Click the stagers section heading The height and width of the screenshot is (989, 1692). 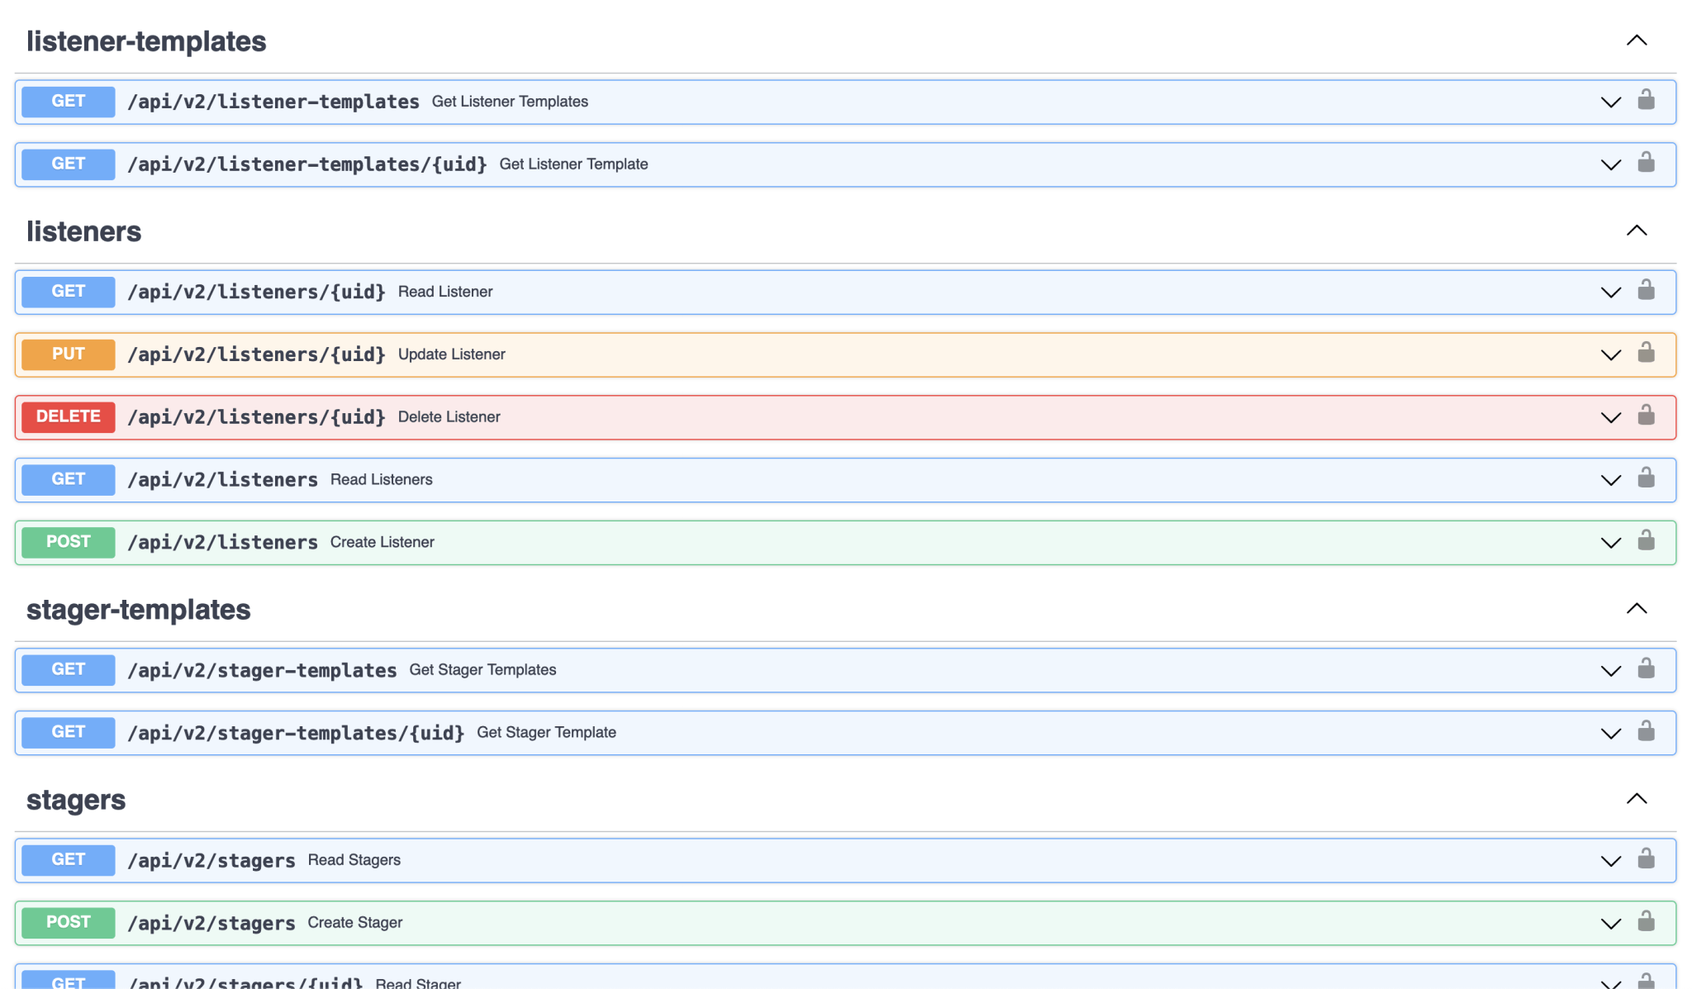pos(76,800)
